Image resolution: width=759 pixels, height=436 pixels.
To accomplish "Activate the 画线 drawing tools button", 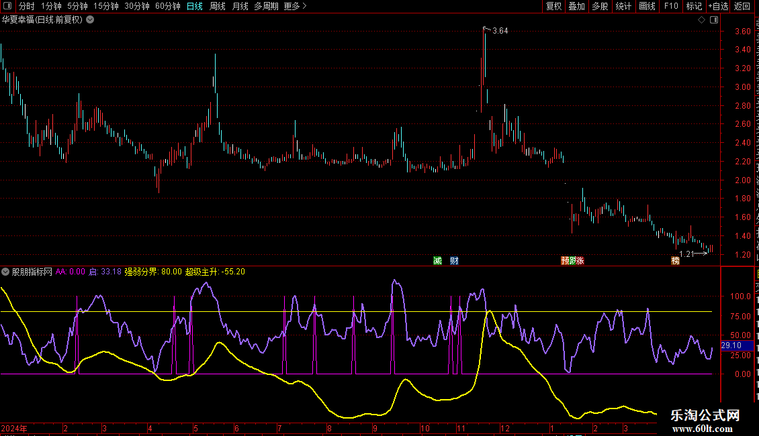I will (x=647, y=6).
